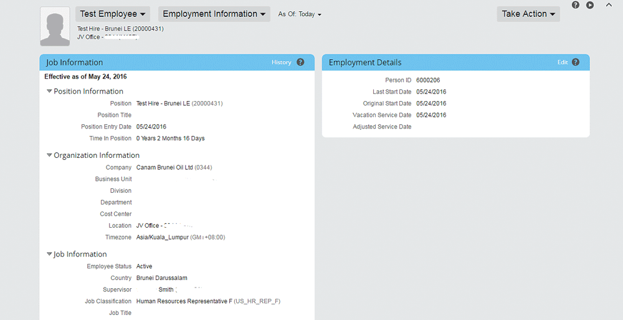623x320 pixels.
Task: Open the Employment Information section dropdown
Action: pyautogui.click(x=214, y=14)
